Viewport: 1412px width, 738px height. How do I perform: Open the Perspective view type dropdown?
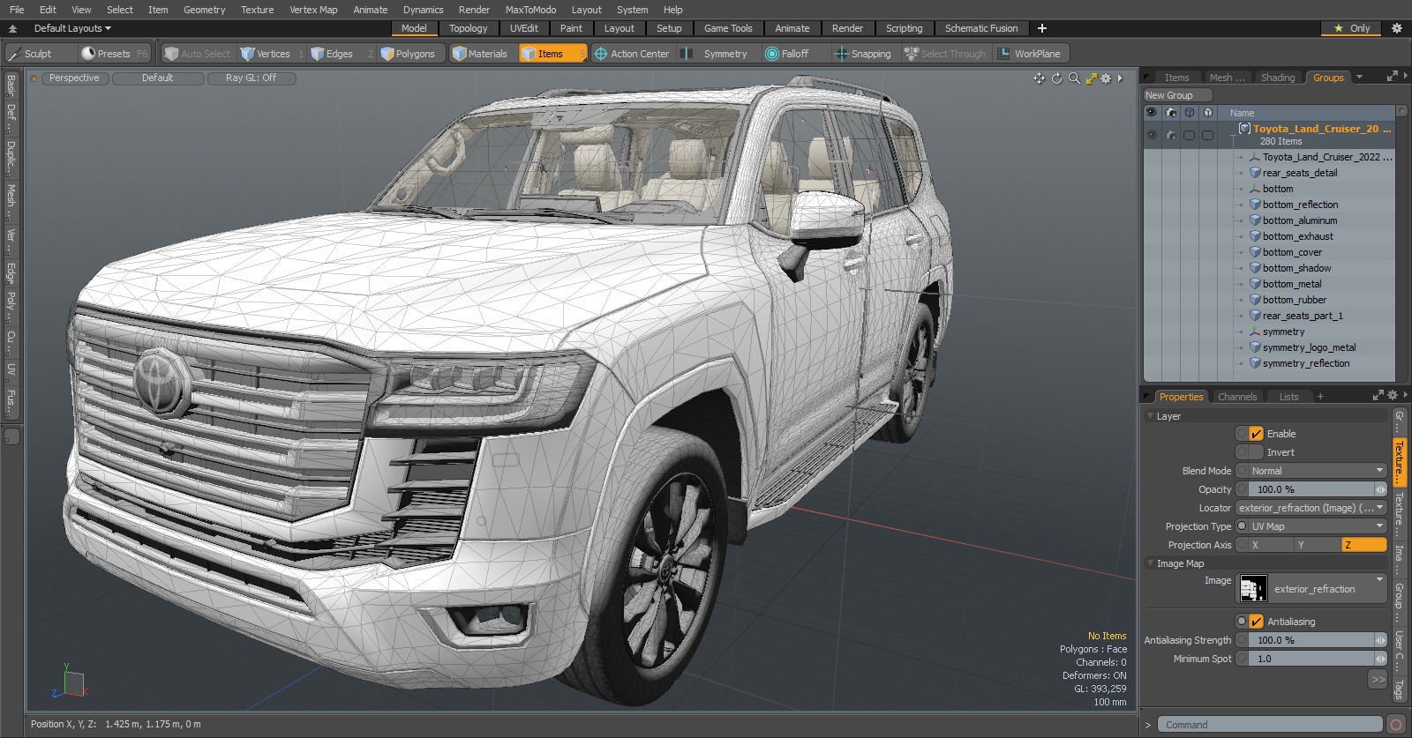pyautogui.click(x=74, y=78)
